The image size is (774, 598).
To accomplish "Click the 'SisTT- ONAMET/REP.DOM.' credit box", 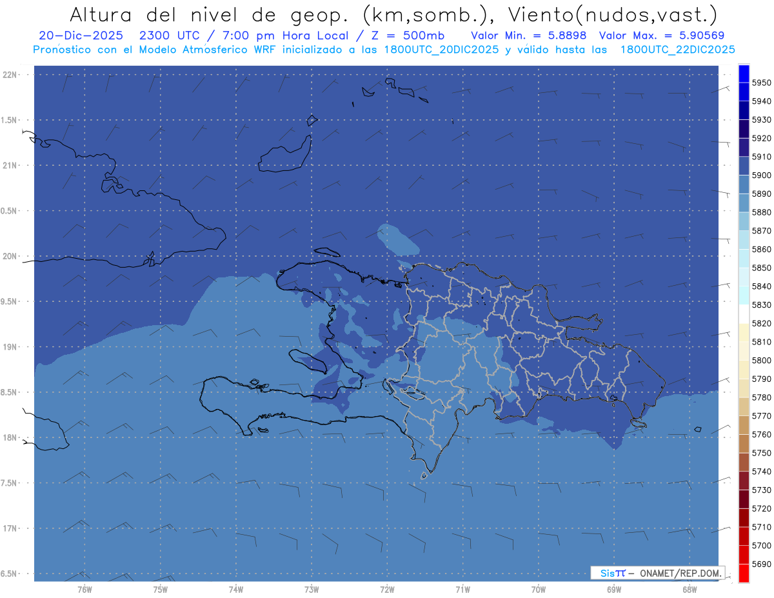I will click(x=657, y=573).
